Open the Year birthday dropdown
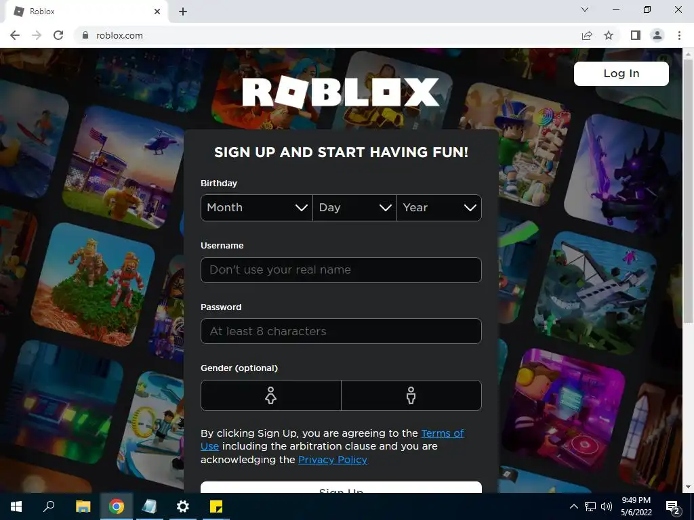Screen dimensions: 694x520 click(439, 208)
